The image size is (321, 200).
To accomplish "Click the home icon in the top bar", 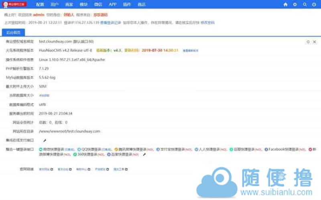I will click(285, 4).
